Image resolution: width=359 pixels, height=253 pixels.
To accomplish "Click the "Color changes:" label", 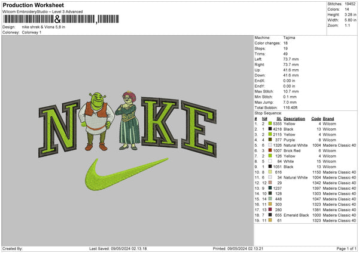I will point(267,43).
